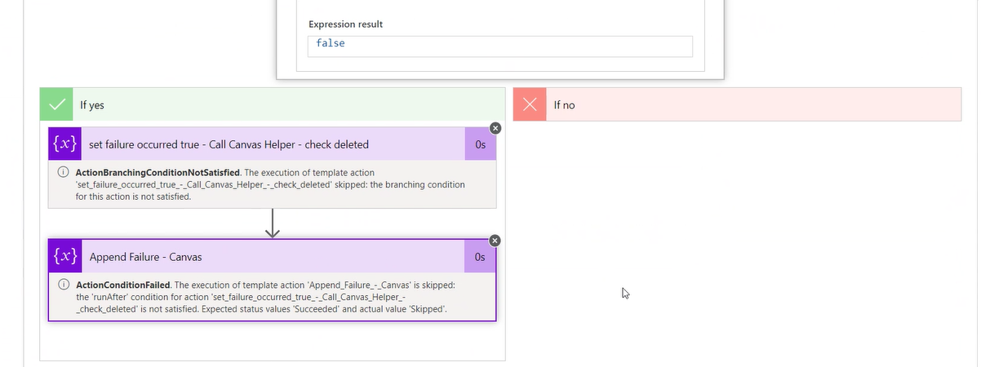Click 0s duration on 'Append Failure - Canvas' action
Viewport: 981px width, 367px height.
tap(480, 257)
